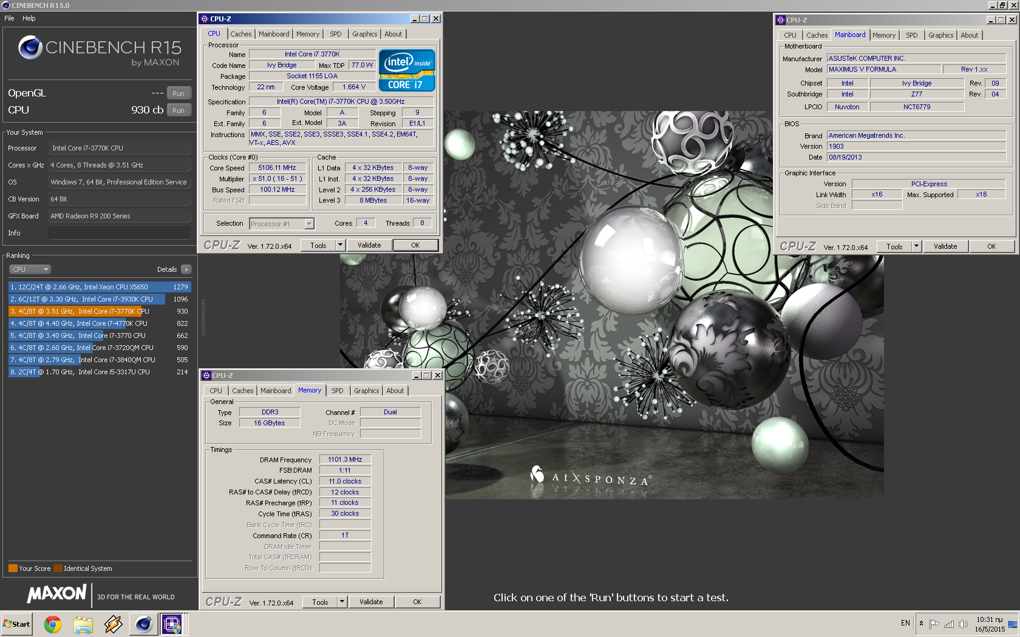Select the Core i7-3930K ranking row

coord(100,299)
